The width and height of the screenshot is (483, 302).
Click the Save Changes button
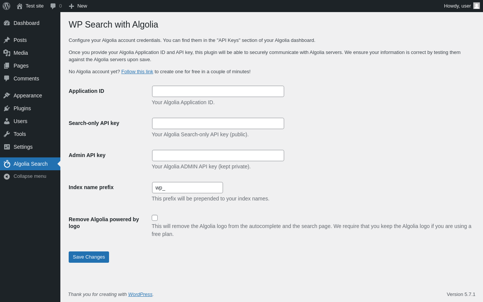pyautogui.click(x=89, y=257)
